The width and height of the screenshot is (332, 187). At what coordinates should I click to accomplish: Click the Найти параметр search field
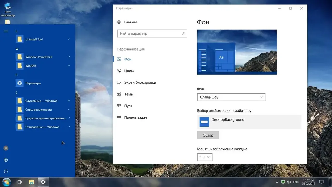tap(149, 34)
